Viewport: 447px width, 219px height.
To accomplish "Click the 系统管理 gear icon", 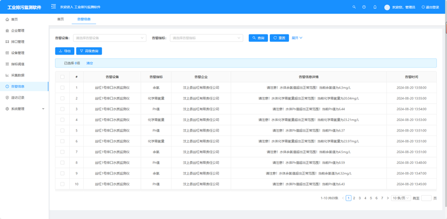I will click(x=7, y=109).
